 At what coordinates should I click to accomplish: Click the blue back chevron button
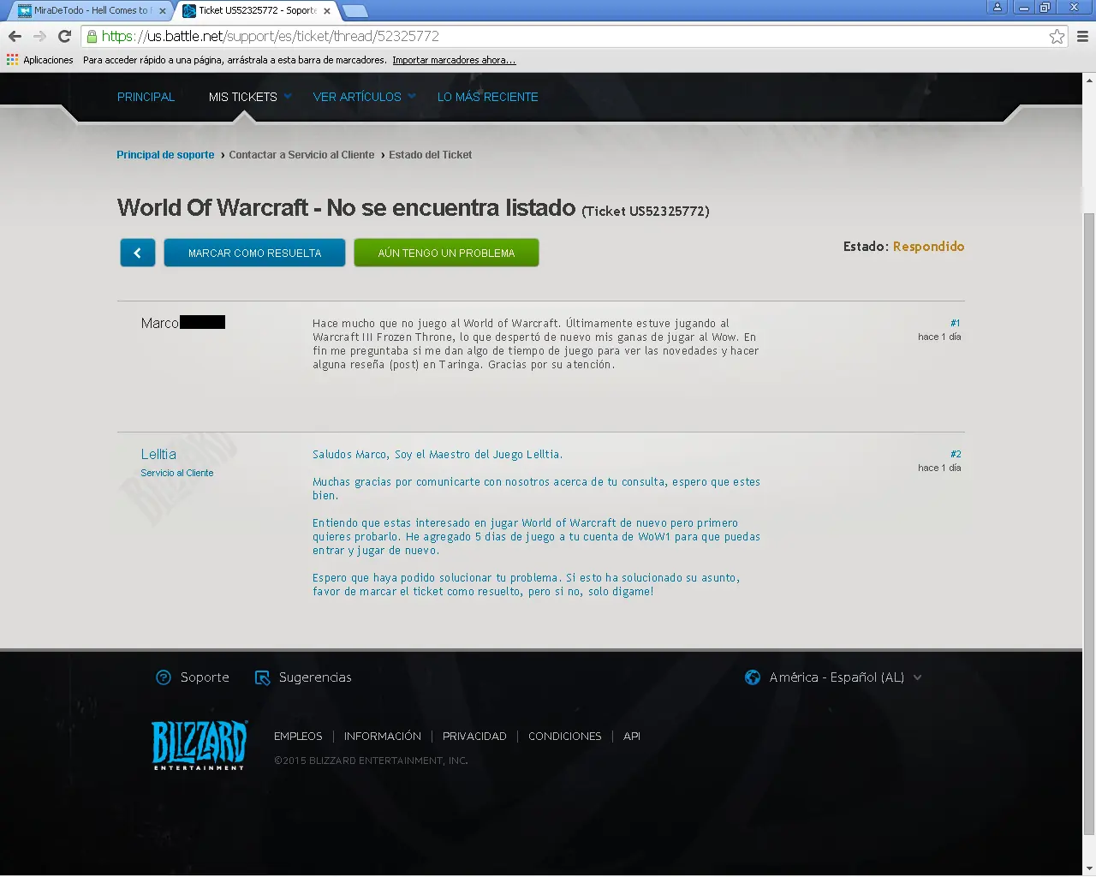137,253
